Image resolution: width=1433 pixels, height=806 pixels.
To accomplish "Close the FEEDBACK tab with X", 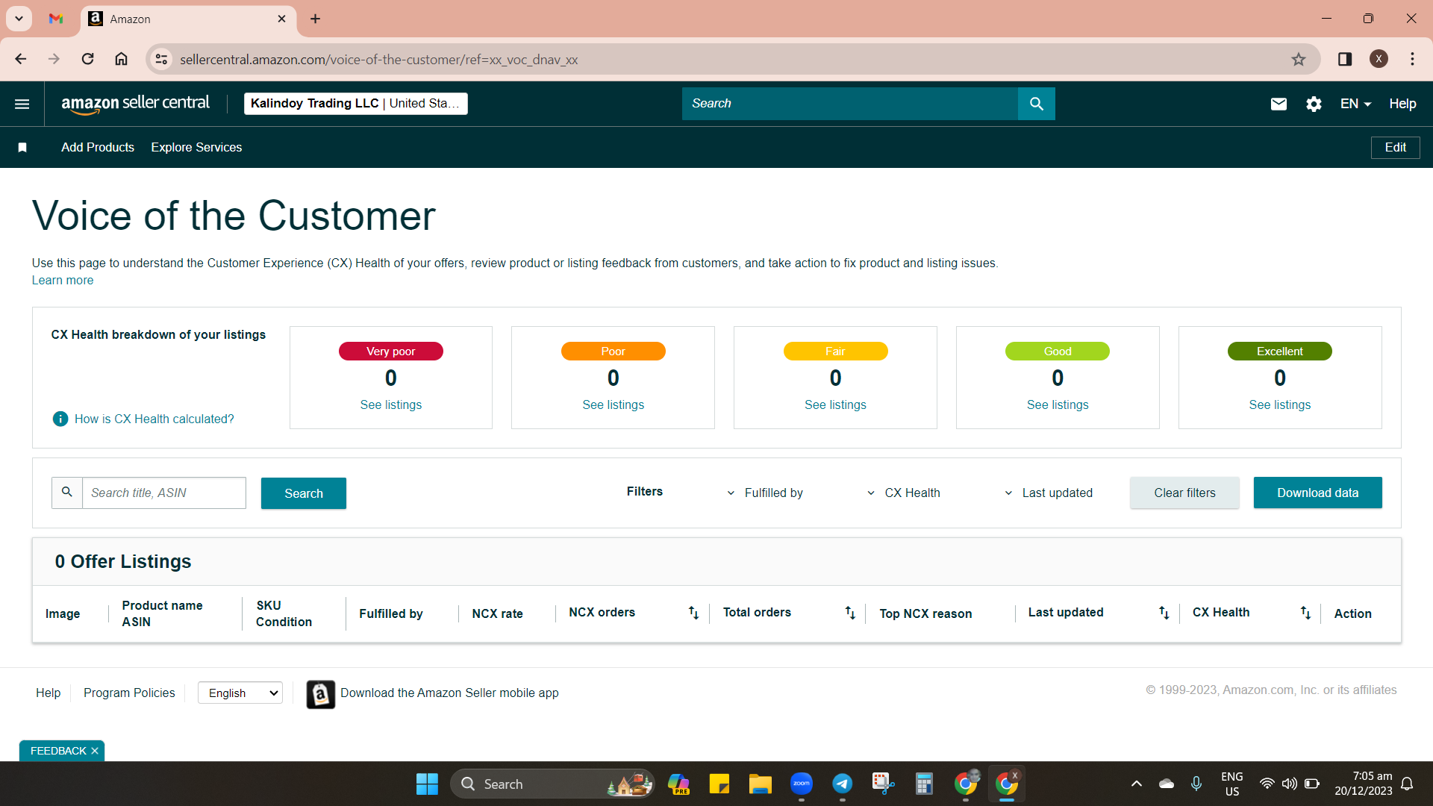I will [95, 751].
